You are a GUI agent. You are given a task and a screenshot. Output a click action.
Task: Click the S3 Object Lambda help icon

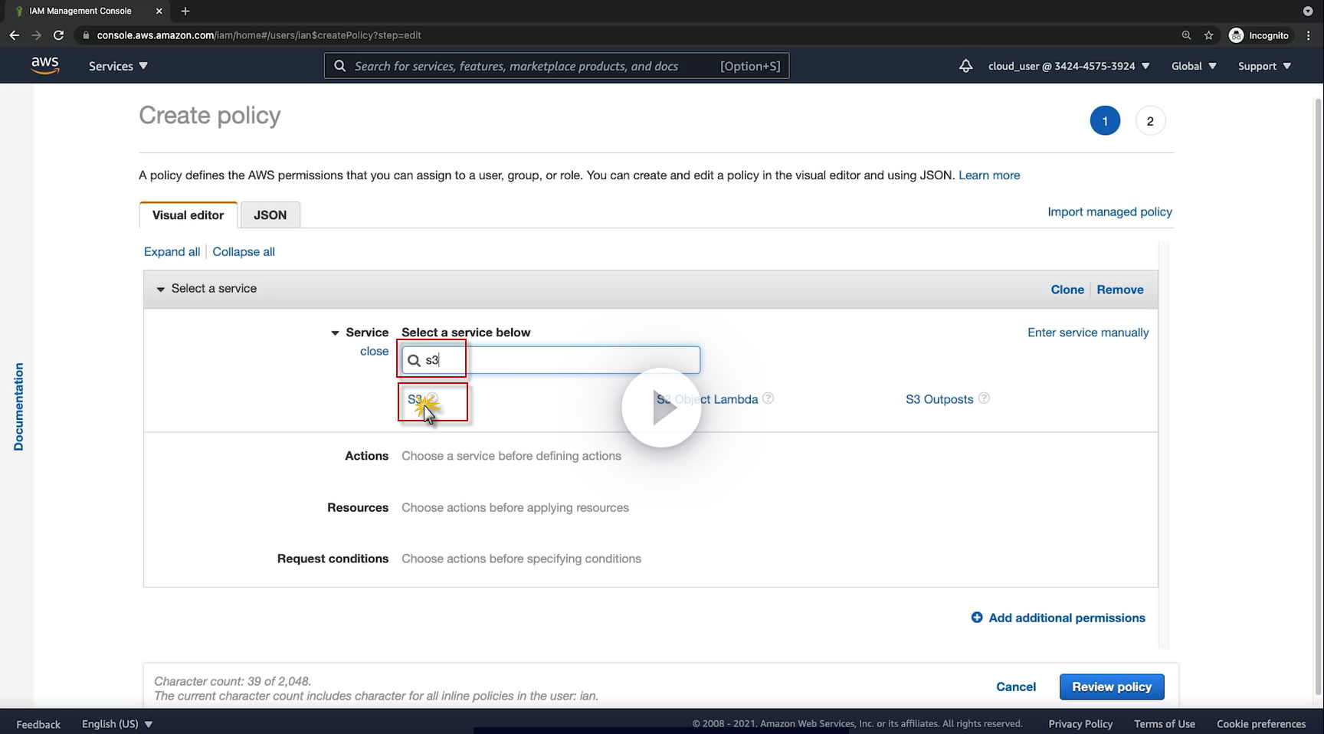(768, 398)
